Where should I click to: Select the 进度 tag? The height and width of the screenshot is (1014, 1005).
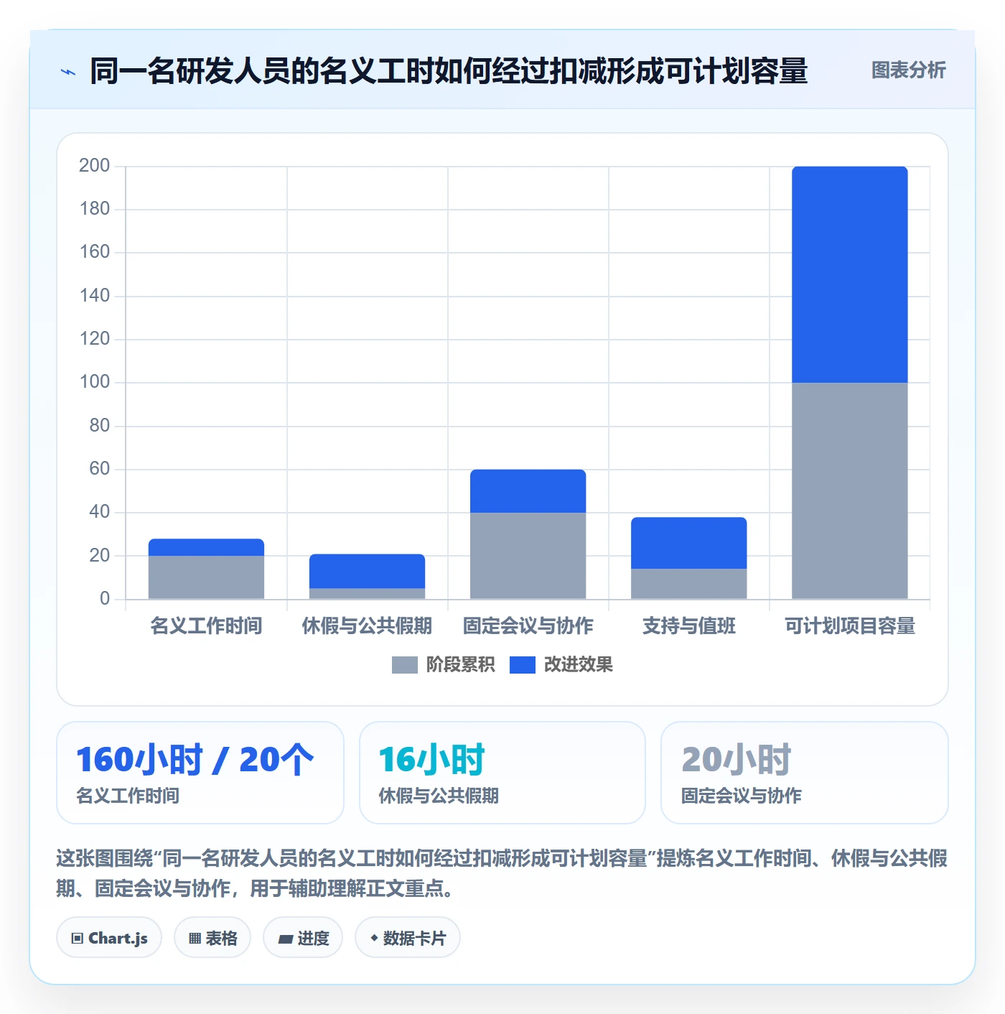[x=303, y=937]
